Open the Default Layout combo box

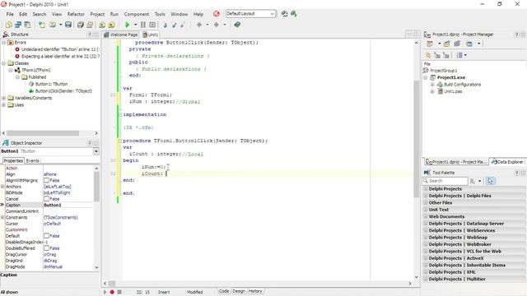pyautogui.click(x=250, y=14)
